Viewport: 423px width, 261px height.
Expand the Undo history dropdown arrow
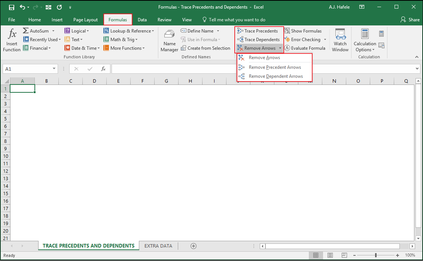click(28, 7)
